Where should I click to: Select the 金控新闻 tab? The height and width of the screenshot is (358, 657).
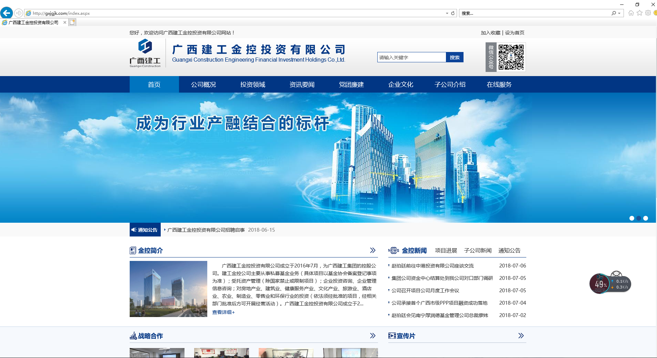(x=414, y=251)
